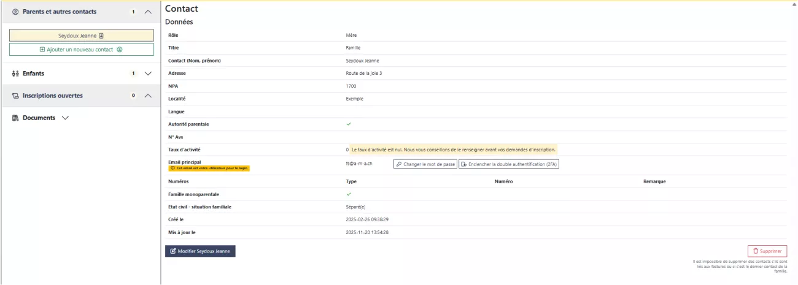Click the Famille monoparentale green checkmark
Image resolution: width=798 pixels, height=285 pixels.
point(348,194)
